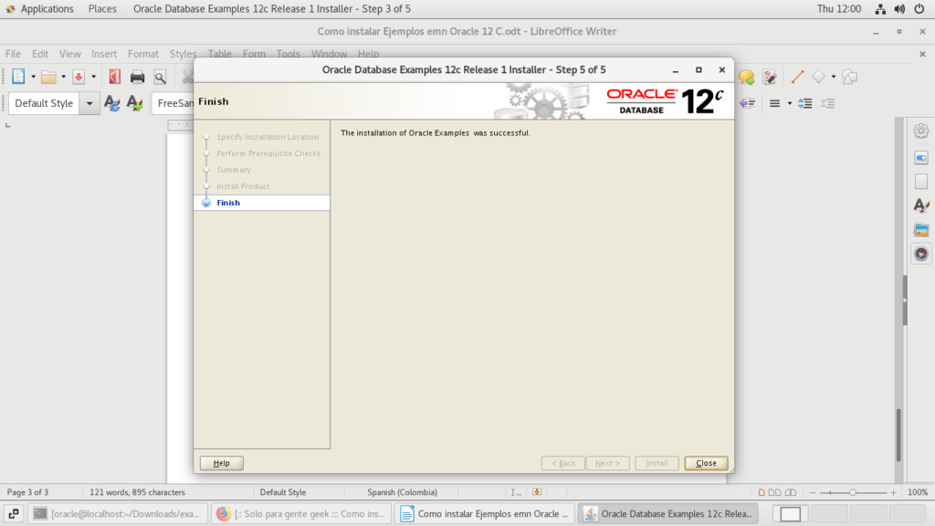Viewport: 935px width, 526px height.
Task: Open the sidebar Properties deck
Action: click(x=921, y=157)
